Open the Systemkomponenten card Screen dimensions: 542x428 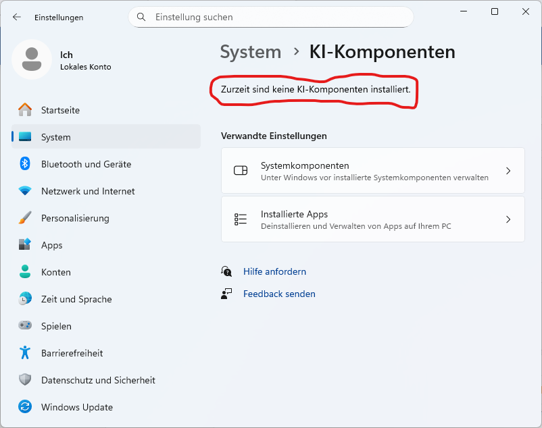click(373, 171)
